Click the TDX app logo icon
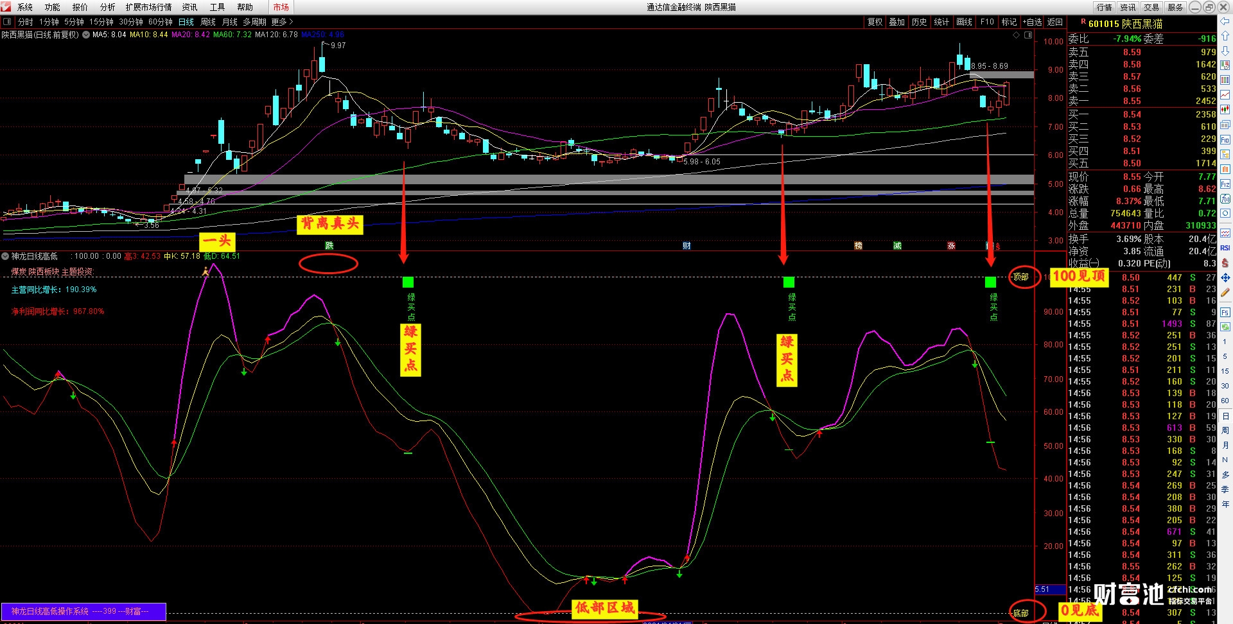The image size is (1233, 624). click(x=6, y=7)
